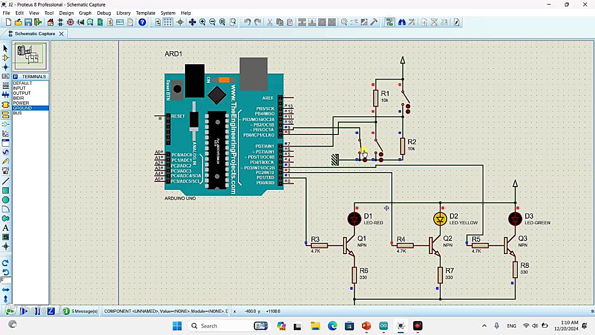The height and width of the screenshot is (335, 595).
Task: Open the PCB Layout toolbar icon
Action: pos(70,22)
